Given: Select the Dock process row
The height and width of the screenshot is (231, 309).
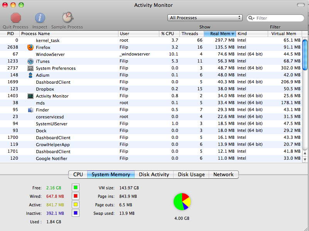Looking at the screenshot, I should [x=151, y=131].
